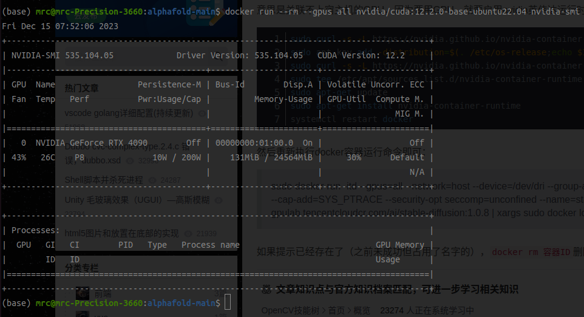The width and height of the screenshot is (584, 317).
Task: Click the 'Fri Dec 15 07:52:06 2023' timestamp line
Action: (x=60, y=26)
